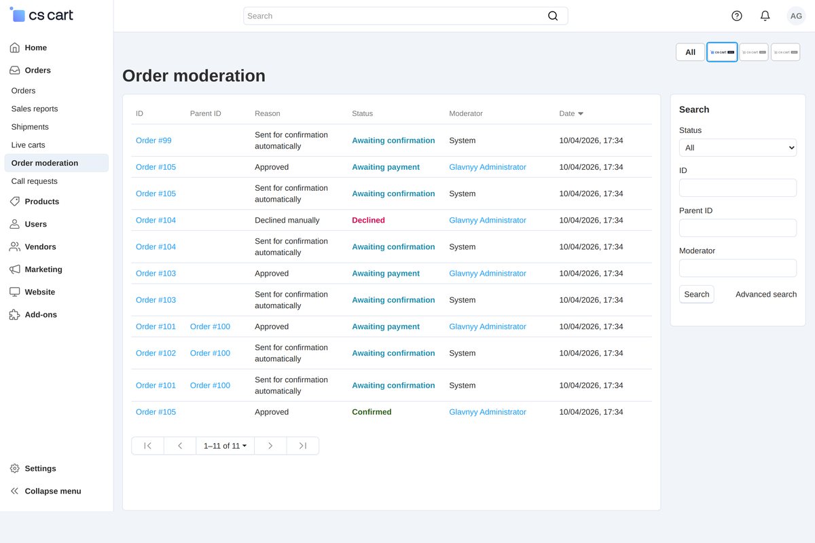This screenshot has width=815, height=543.
Task: Click the Home house icon
Action: pyautogui.click(x=14, y=48)
